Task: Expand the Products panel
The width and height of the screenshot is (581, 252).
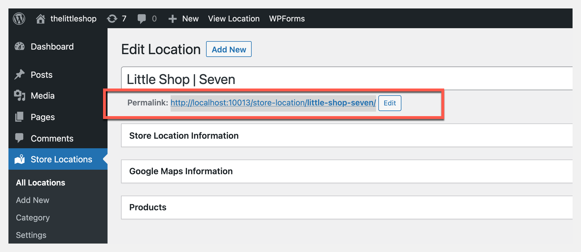Action: (x=148, y=207)
